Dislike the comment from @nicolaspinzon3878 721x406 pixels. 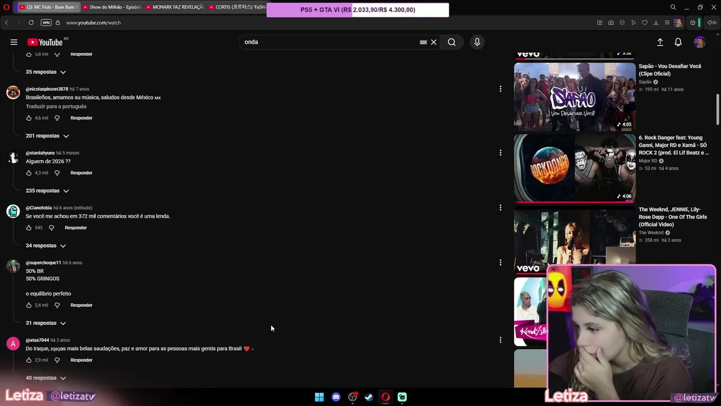pos(57,118)
